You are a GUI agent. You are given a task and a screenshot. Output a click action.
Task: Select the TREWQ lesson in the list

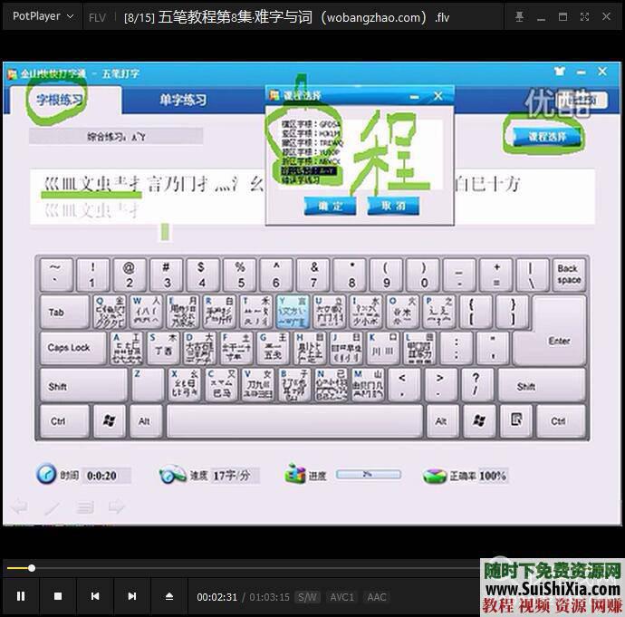312,142
